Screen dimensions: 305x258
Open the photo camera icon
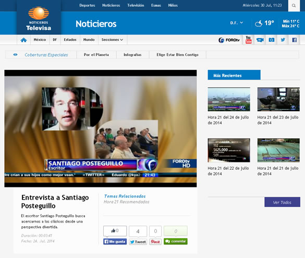(271, 40)
